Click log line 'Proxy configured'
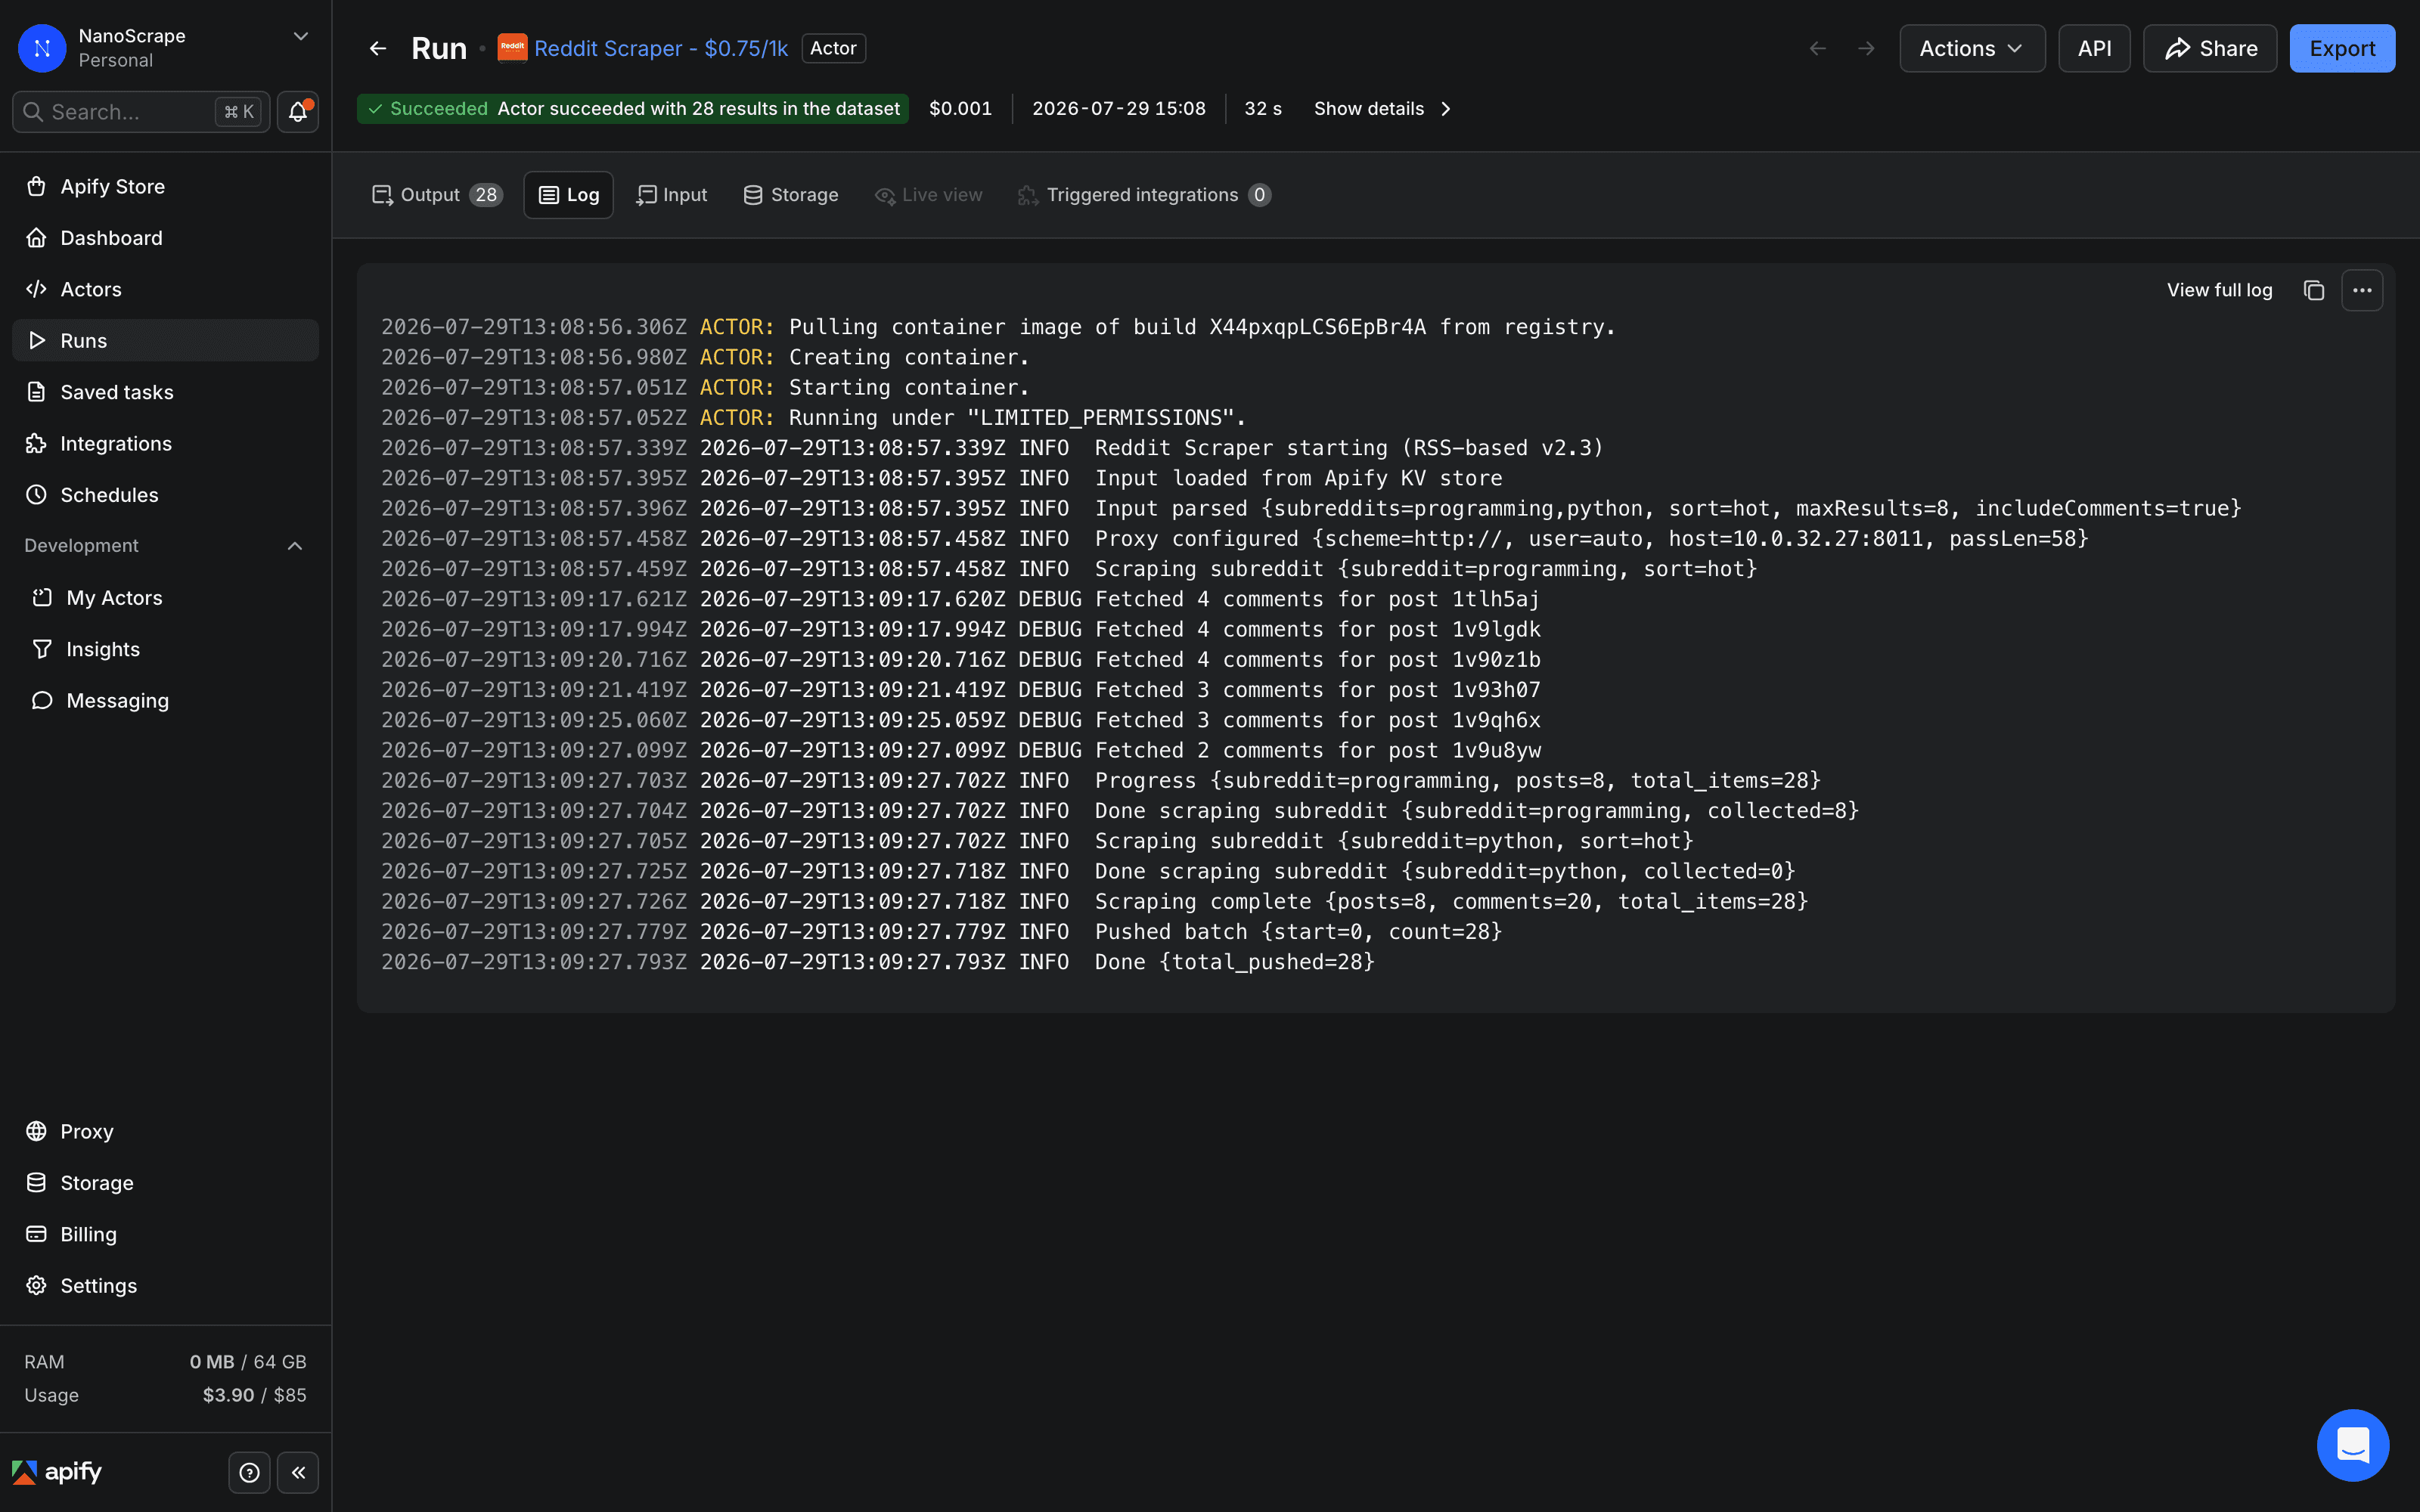The width and height of the screenshot is (2420, 1512). (1235, 539)
